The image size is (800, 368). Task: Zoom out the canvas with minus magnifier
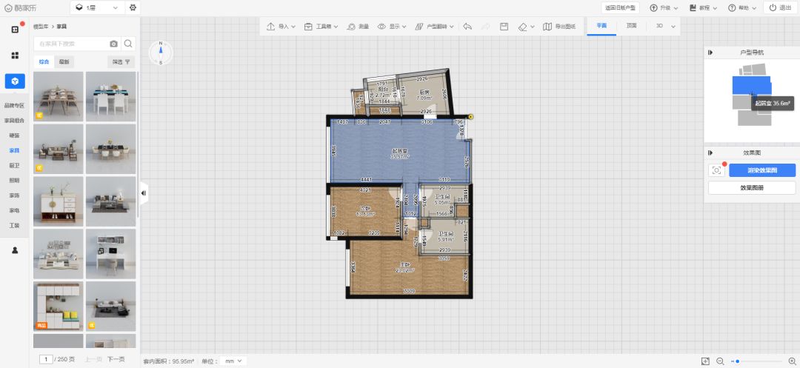pyautogui.click(x=720, y=361)
